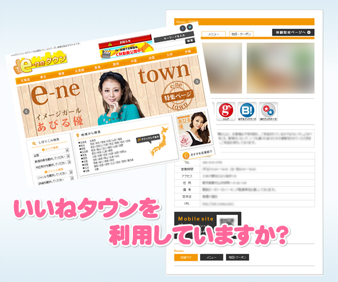This screenshot has height=282, width=338.
Task: Click the e-neタウン thumbs-up logo
Action: [x=40, y=63]
